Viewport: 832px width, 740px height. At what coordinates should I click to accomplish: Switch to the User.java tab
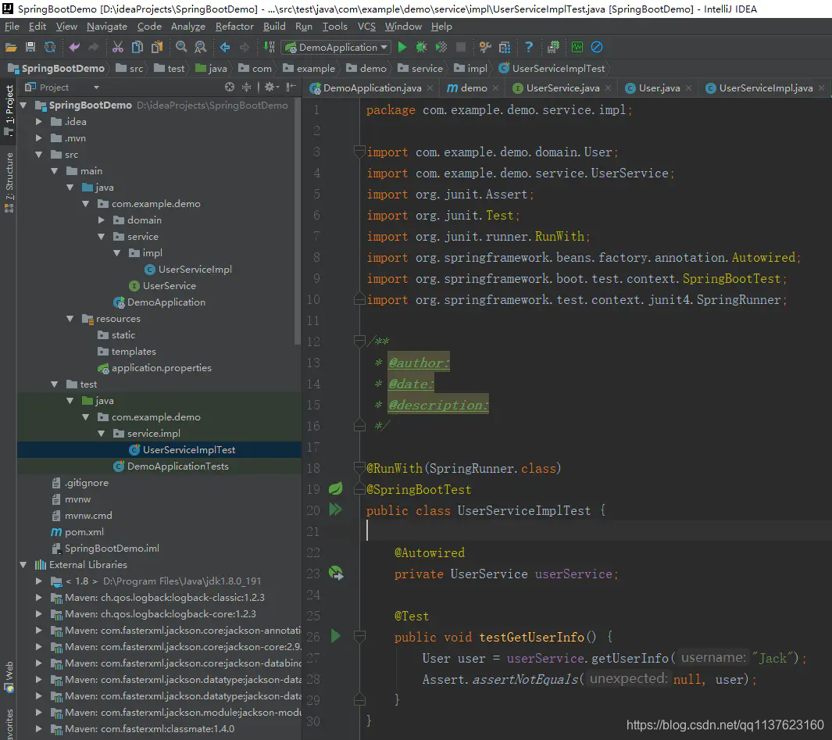(x=659, y=88)
